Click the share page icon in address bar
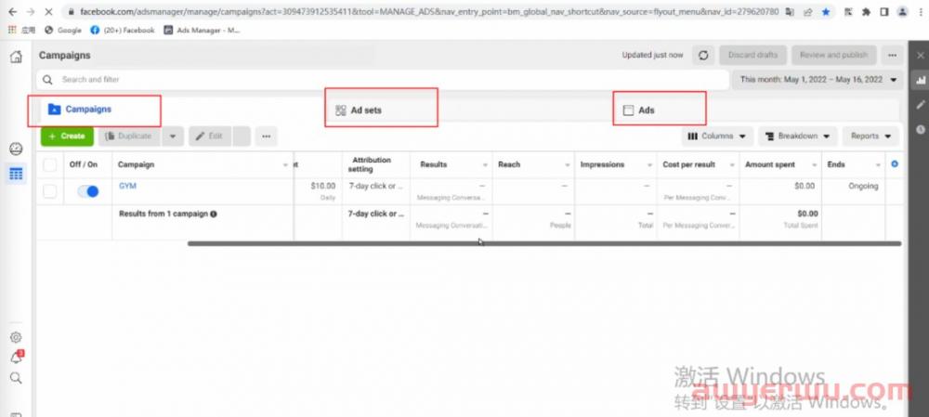This screenshot has width=929, height=417. pos(808,12)
